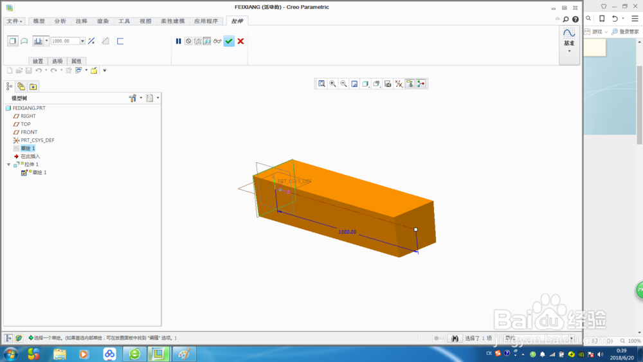The height and width of the screenshot is (362, 643).
Task: Collapse the 拉伸 1 tree node
Action: (8, 165)
